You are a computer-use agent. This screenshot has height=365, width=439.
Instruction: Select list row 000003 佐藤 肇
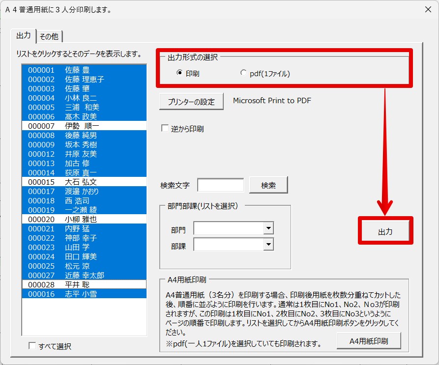coord(84,88)
